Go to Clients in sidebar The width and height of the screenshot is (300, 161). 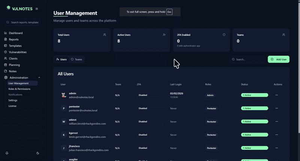click(13, 58)
